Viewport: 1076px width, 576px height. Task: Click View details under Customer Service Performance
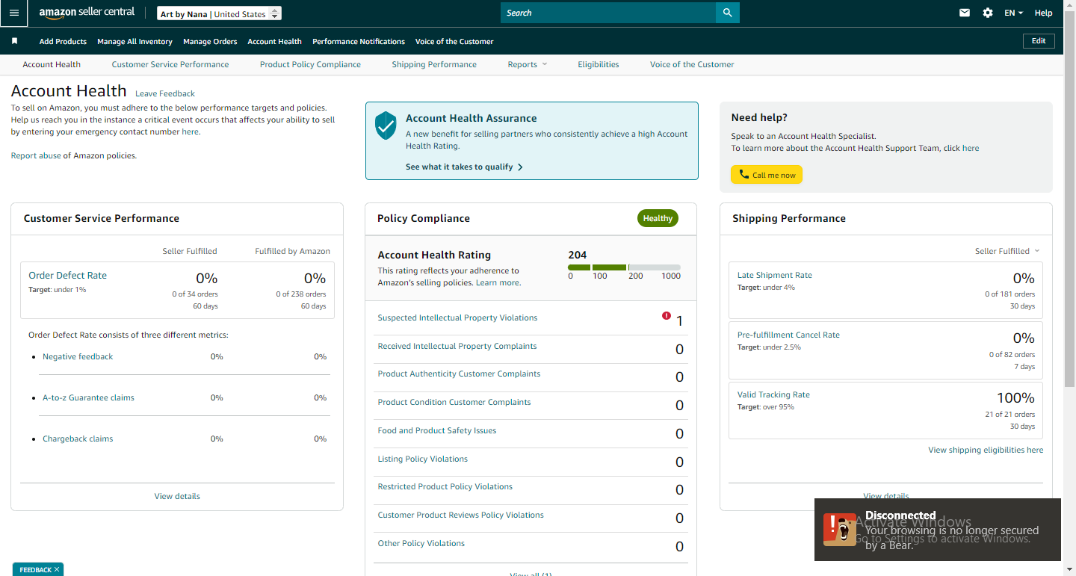tap(177, 496)
